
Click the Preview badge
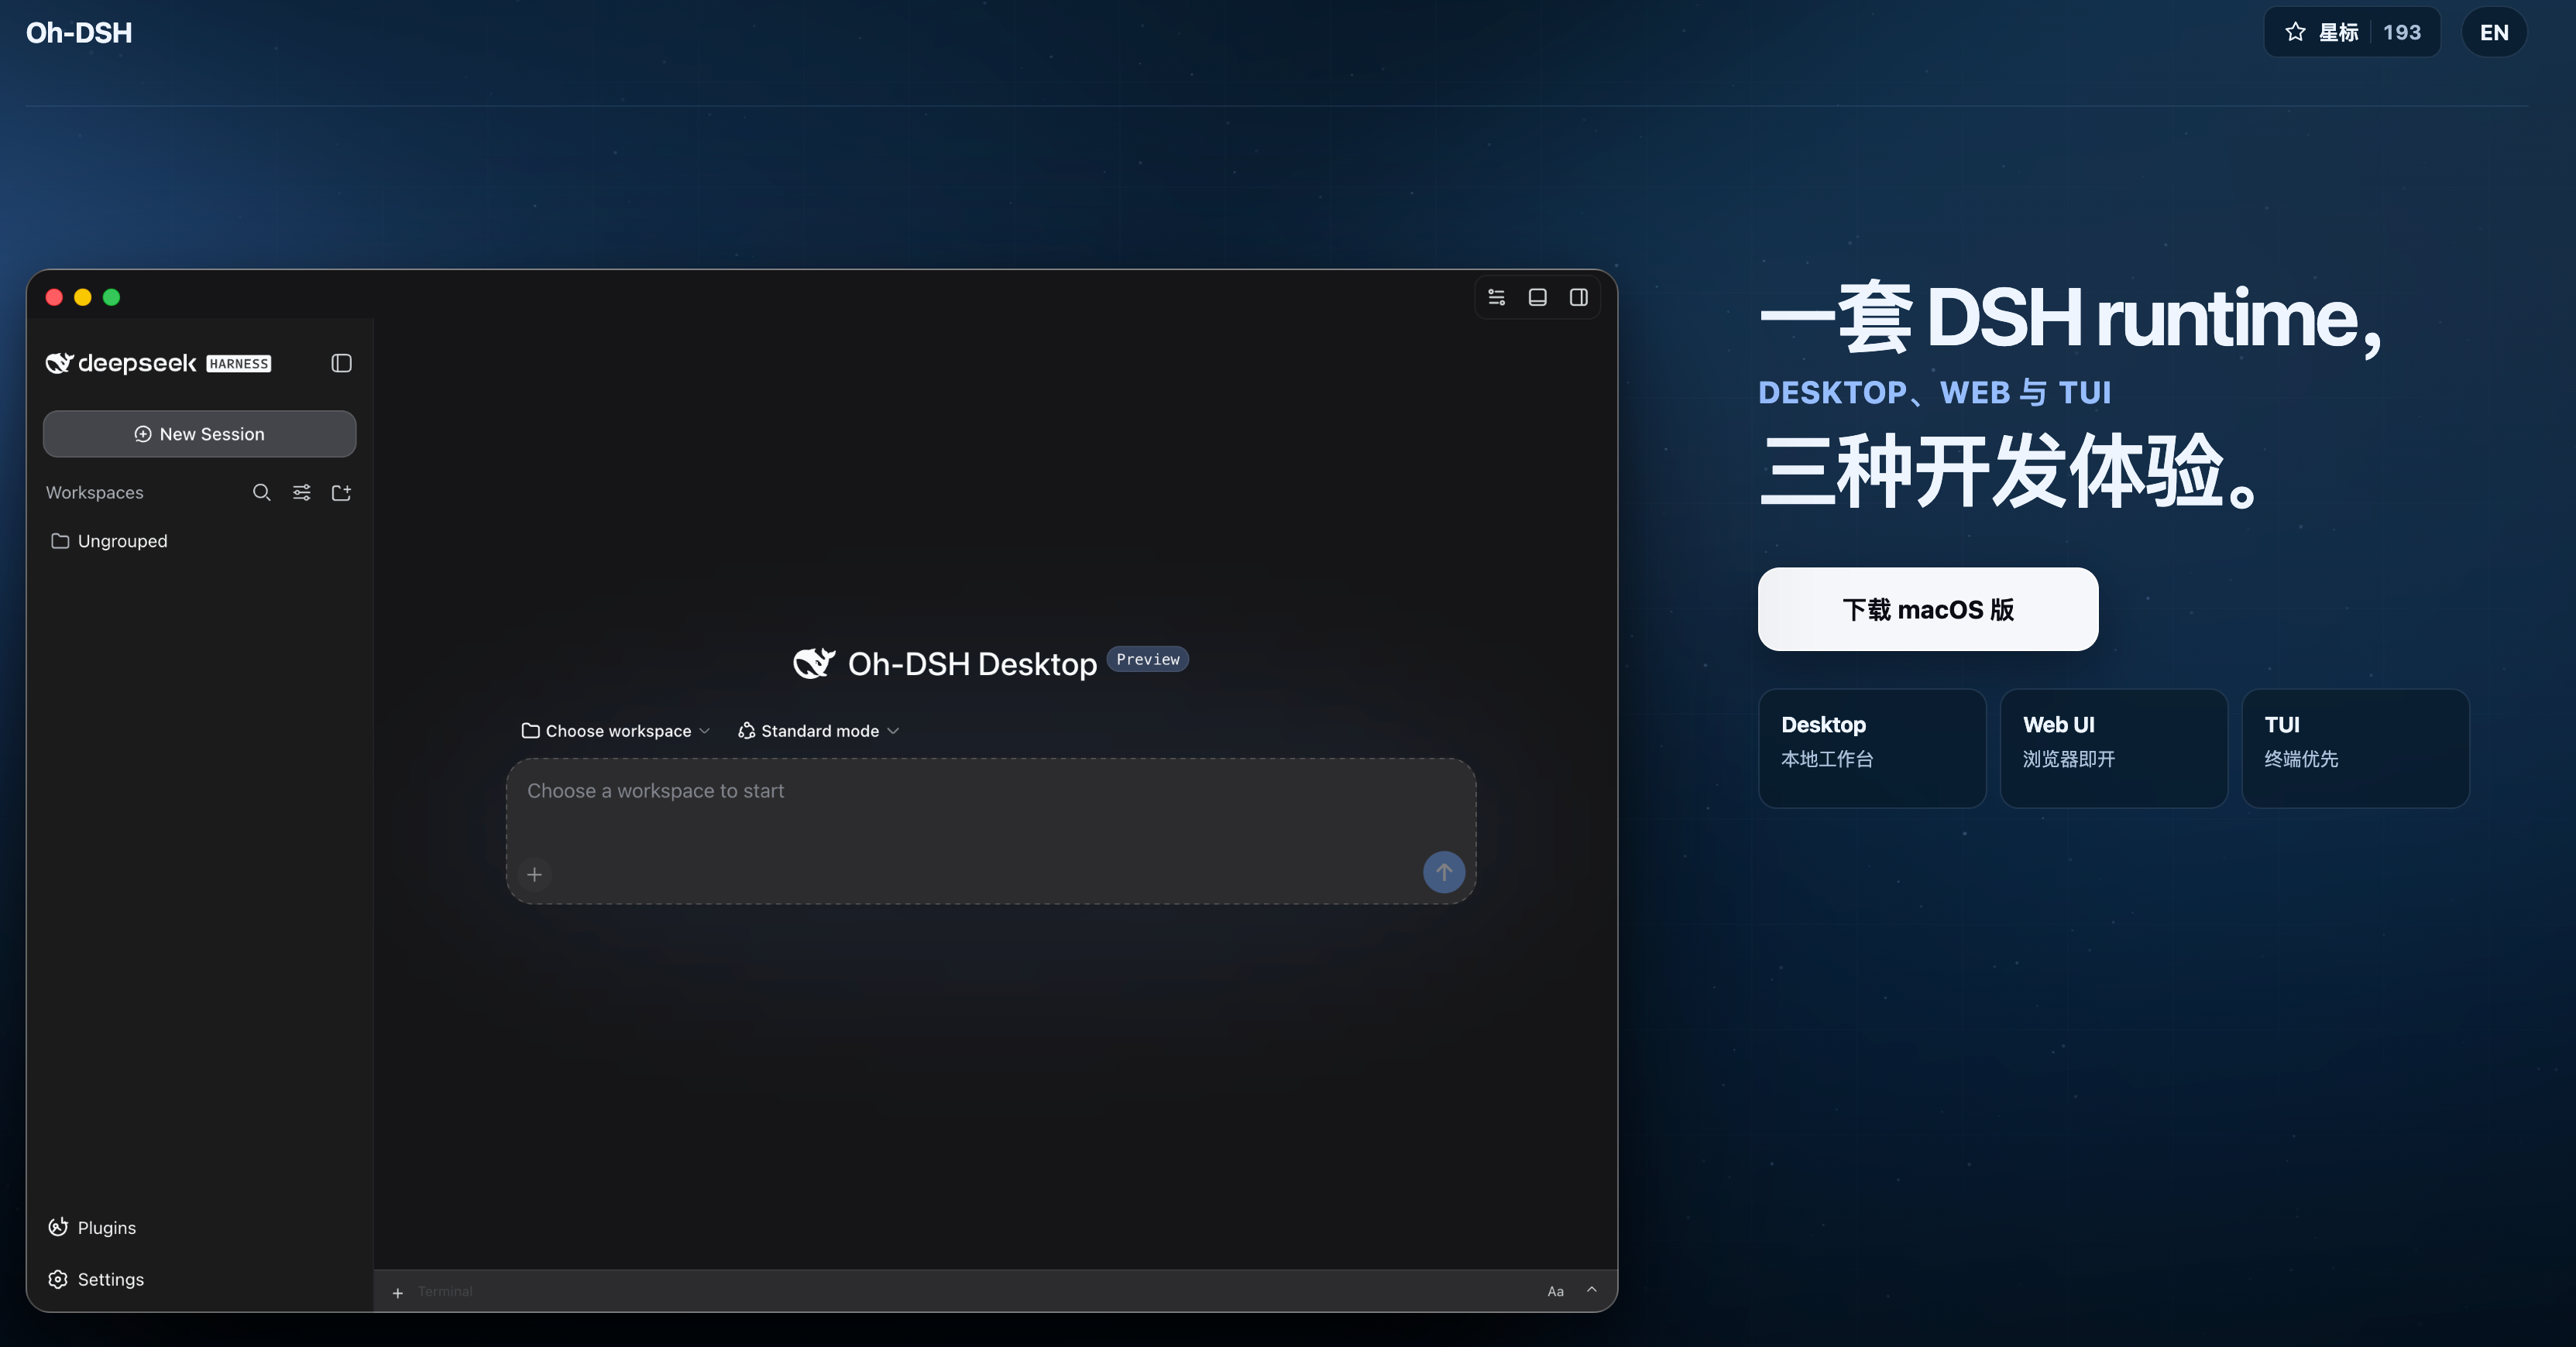coord(1147,660)
